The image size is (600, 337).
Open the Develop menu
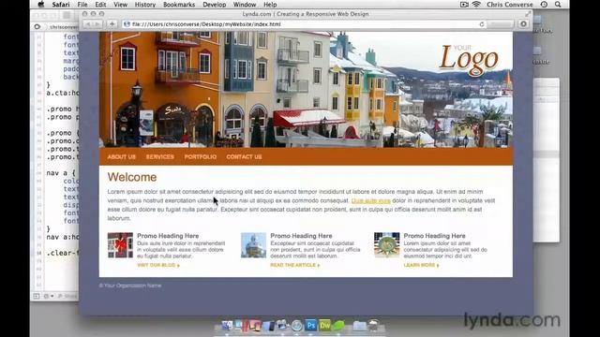(215, 5)
